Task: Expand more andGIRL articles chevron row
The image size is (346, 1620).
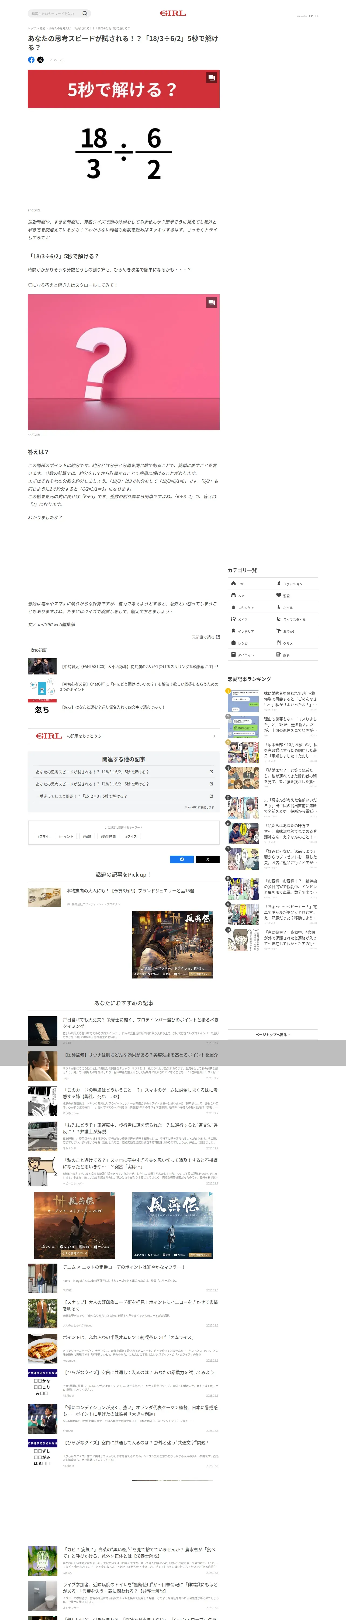Action: tap(124, 736)
